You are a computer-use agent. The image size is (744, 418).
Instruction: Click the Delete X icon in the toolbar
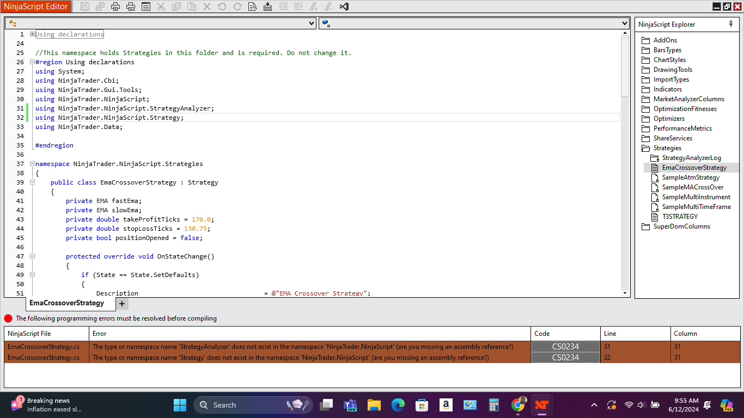(x=207, y=7)
